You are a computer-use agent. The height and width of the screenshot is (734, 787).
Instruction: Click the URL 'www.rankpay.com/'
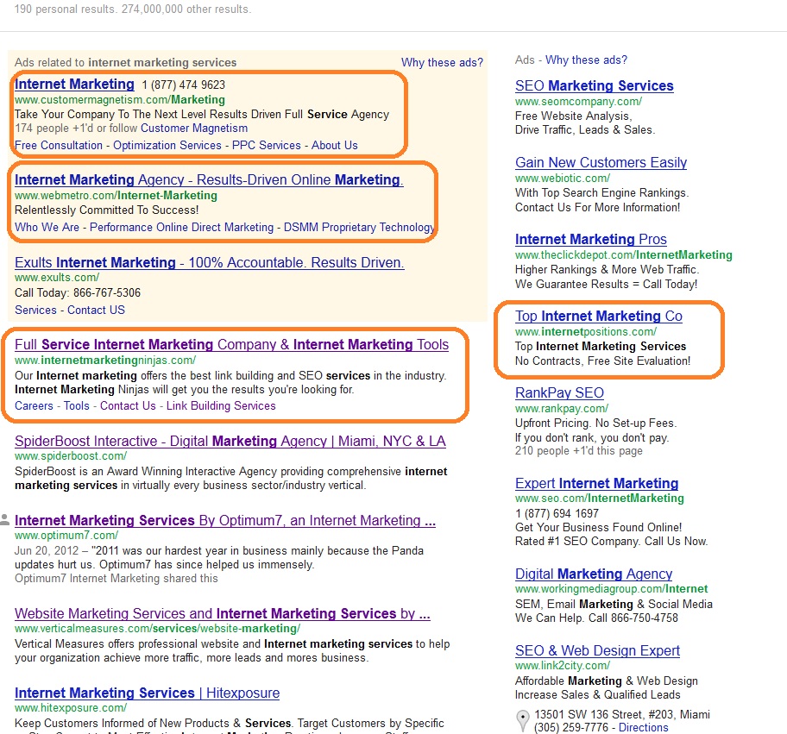(562, 408)
